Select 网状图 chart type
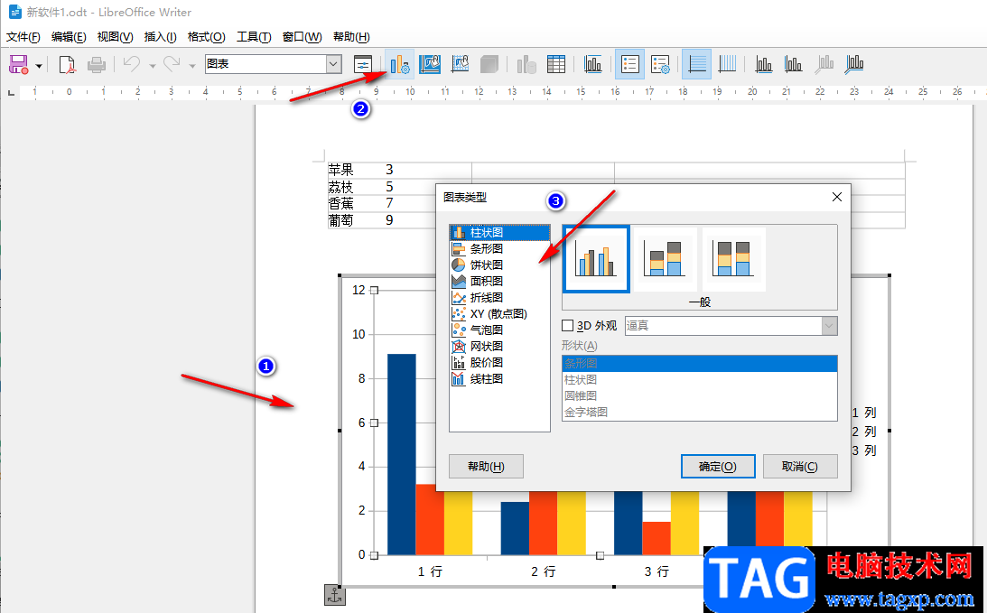 pos(499,346)
